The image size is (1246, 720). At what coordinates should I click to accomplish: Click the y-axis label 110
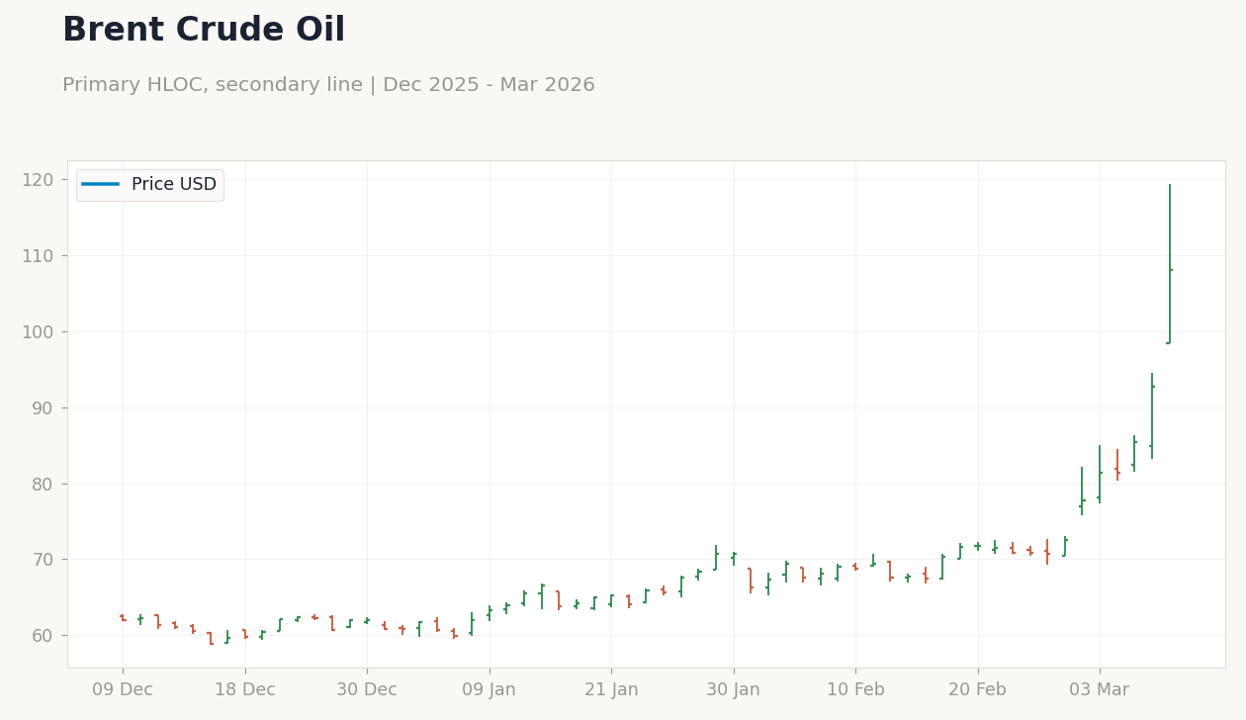[38, 256]
